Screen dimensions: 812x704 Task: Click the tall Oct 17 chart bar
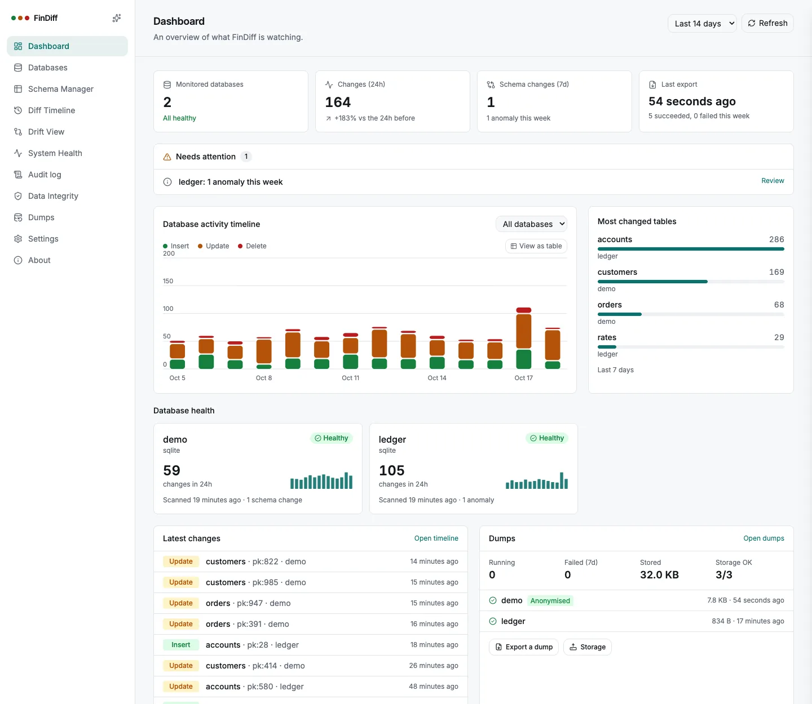(x=524, y=338)
